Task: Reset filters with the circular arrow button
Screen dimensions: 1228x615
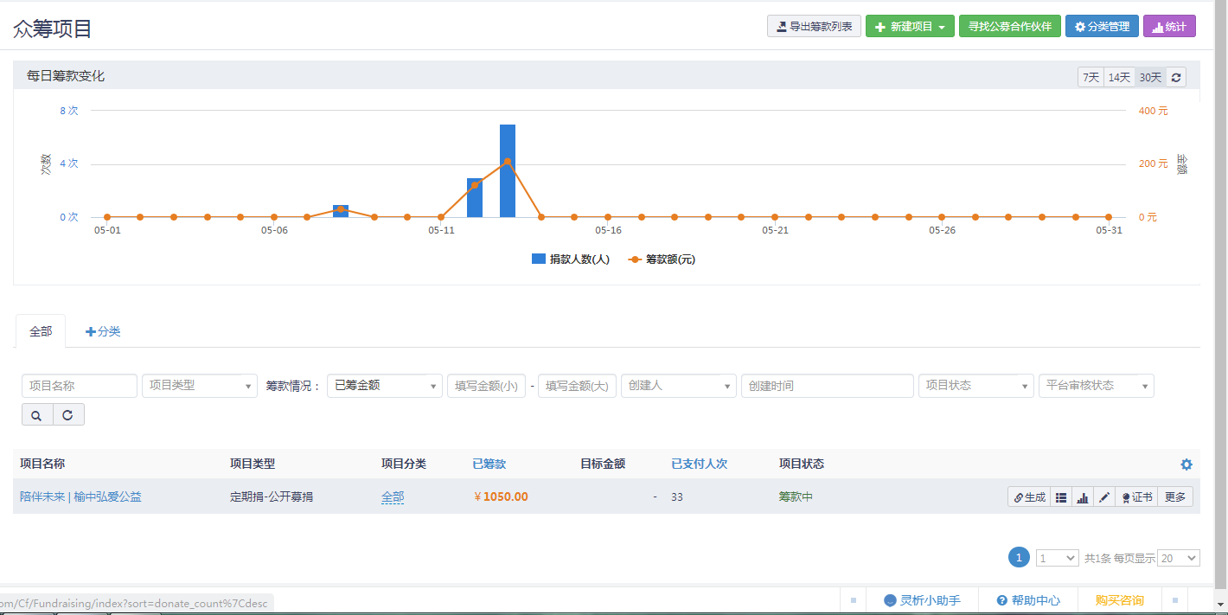Action: pos(68,415)
